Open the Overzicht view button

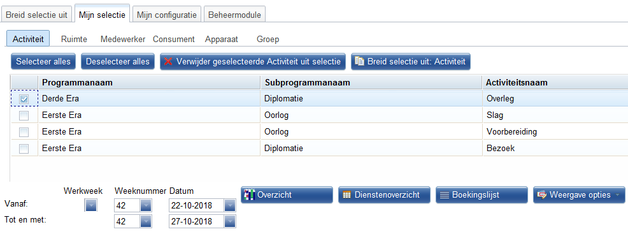point(287,195)
